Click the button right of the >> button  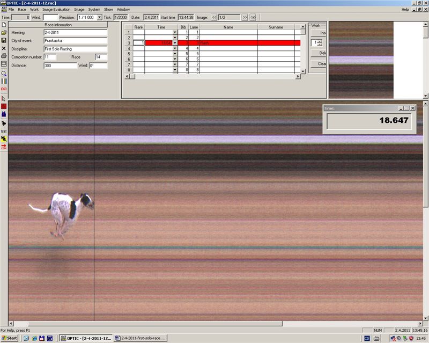(x=253, y=17)
